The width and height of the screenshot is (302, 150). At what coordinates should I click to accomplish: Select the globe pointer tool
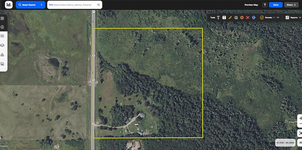(x=236, y=18)
